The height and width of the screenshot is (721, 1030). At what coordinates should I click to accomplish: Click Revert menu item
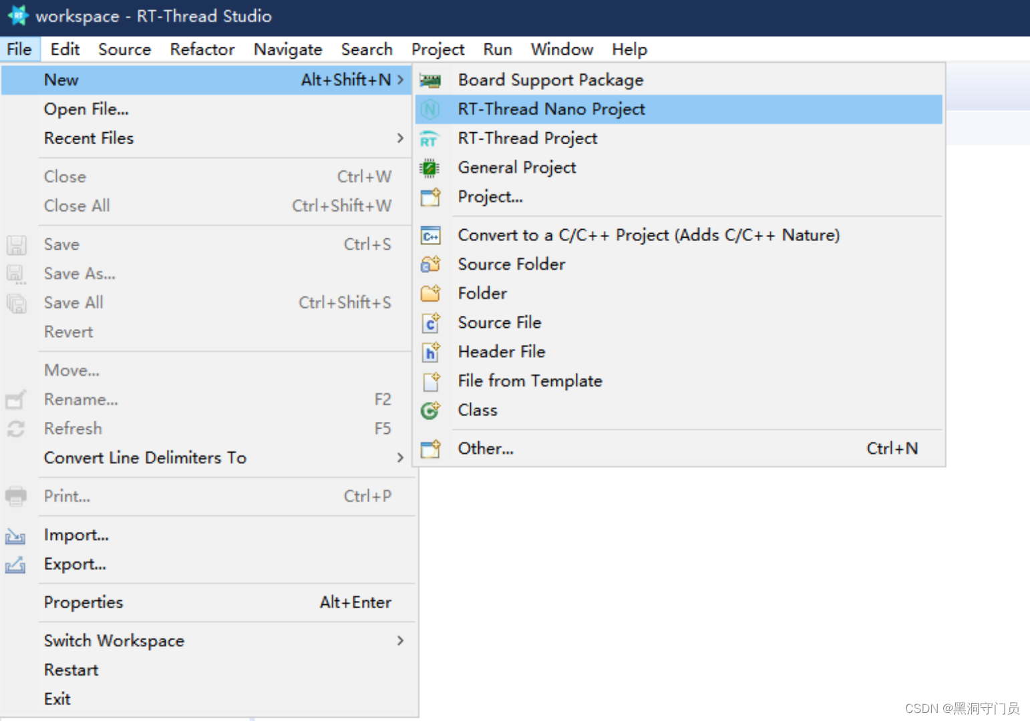point(206,332)
